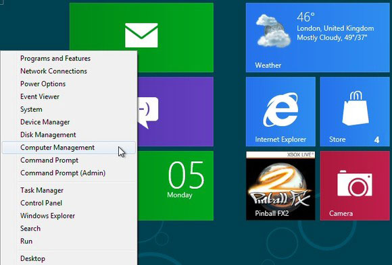Launch Internet Explorer tile
This screenshot has width=392, height=265.
[280, 111]
